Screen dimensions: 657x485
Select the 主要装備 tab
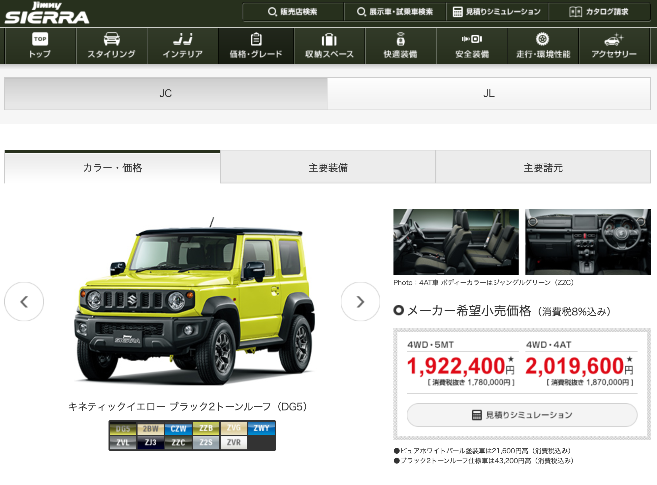[x=328, y=167]
